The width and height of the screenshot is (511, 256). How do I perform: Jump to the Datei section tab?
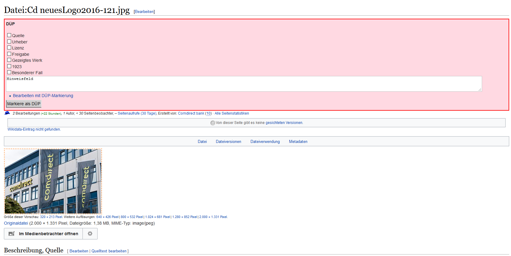pos(202,142)
